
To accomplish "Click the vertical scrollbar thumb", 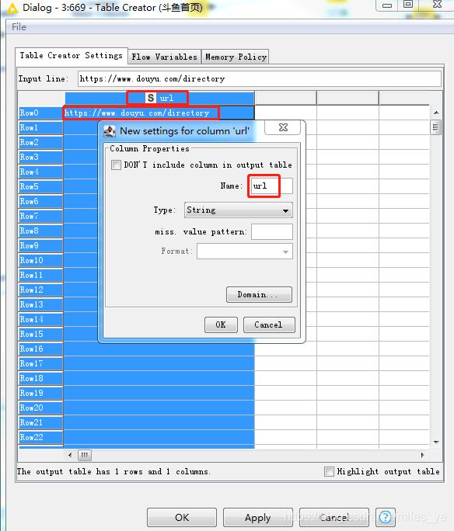I will click(x=435, y=127).
